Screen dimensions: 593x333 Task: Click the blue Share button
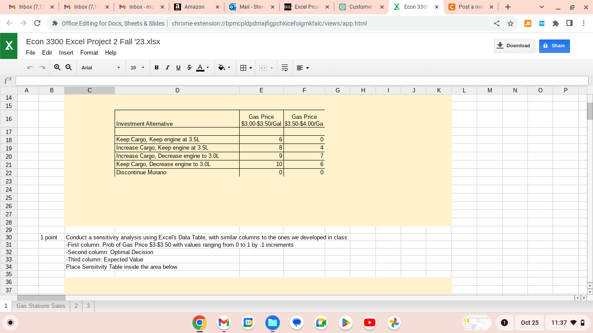[x=554, y=46]
